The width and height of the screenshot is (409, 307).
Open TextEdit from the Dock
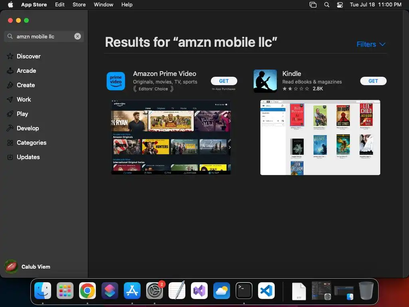(177, 290)
